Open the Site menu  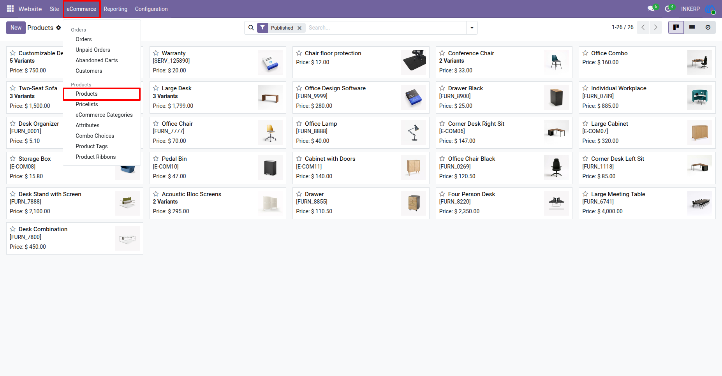pyautogui.click(x=54, y=9)
